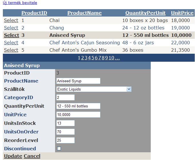Click Select for Chef Anton's Cajun Seasoning
This screenshot has width=195, height=160.
pyautogui.click(x=11, y=43)
